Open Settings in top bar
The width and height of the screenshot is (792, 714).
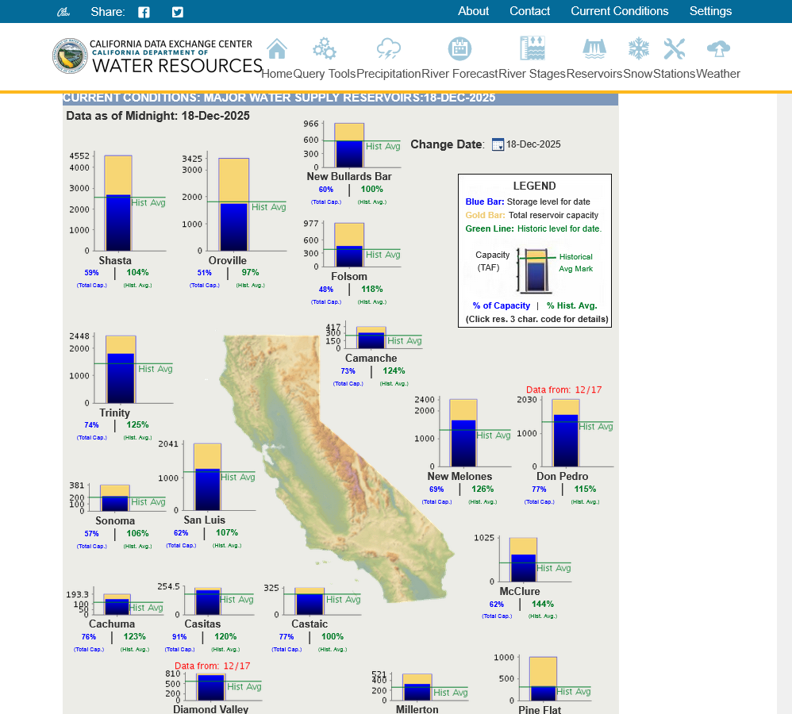coord(710,11)
